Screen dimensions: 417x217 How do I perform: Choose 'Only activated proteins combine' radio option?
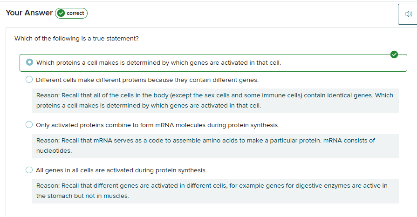[29, 125]
